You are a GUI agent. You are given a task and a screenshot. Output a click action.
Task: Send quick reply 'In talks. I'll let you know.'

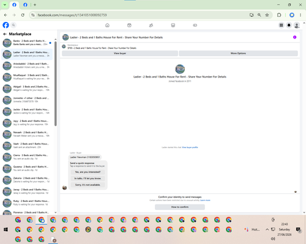88,178
